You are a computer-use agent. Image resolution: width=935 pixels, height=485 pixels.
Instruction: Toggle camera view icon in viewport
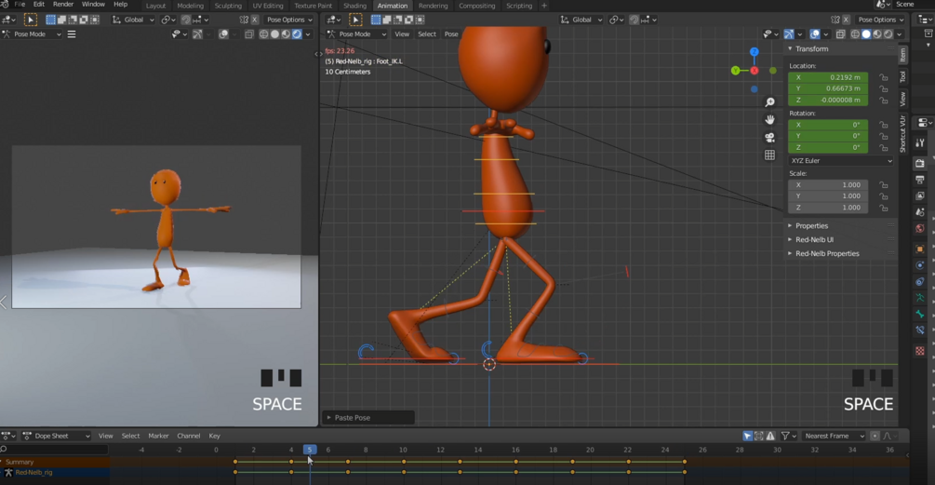(x=769, y=137)
